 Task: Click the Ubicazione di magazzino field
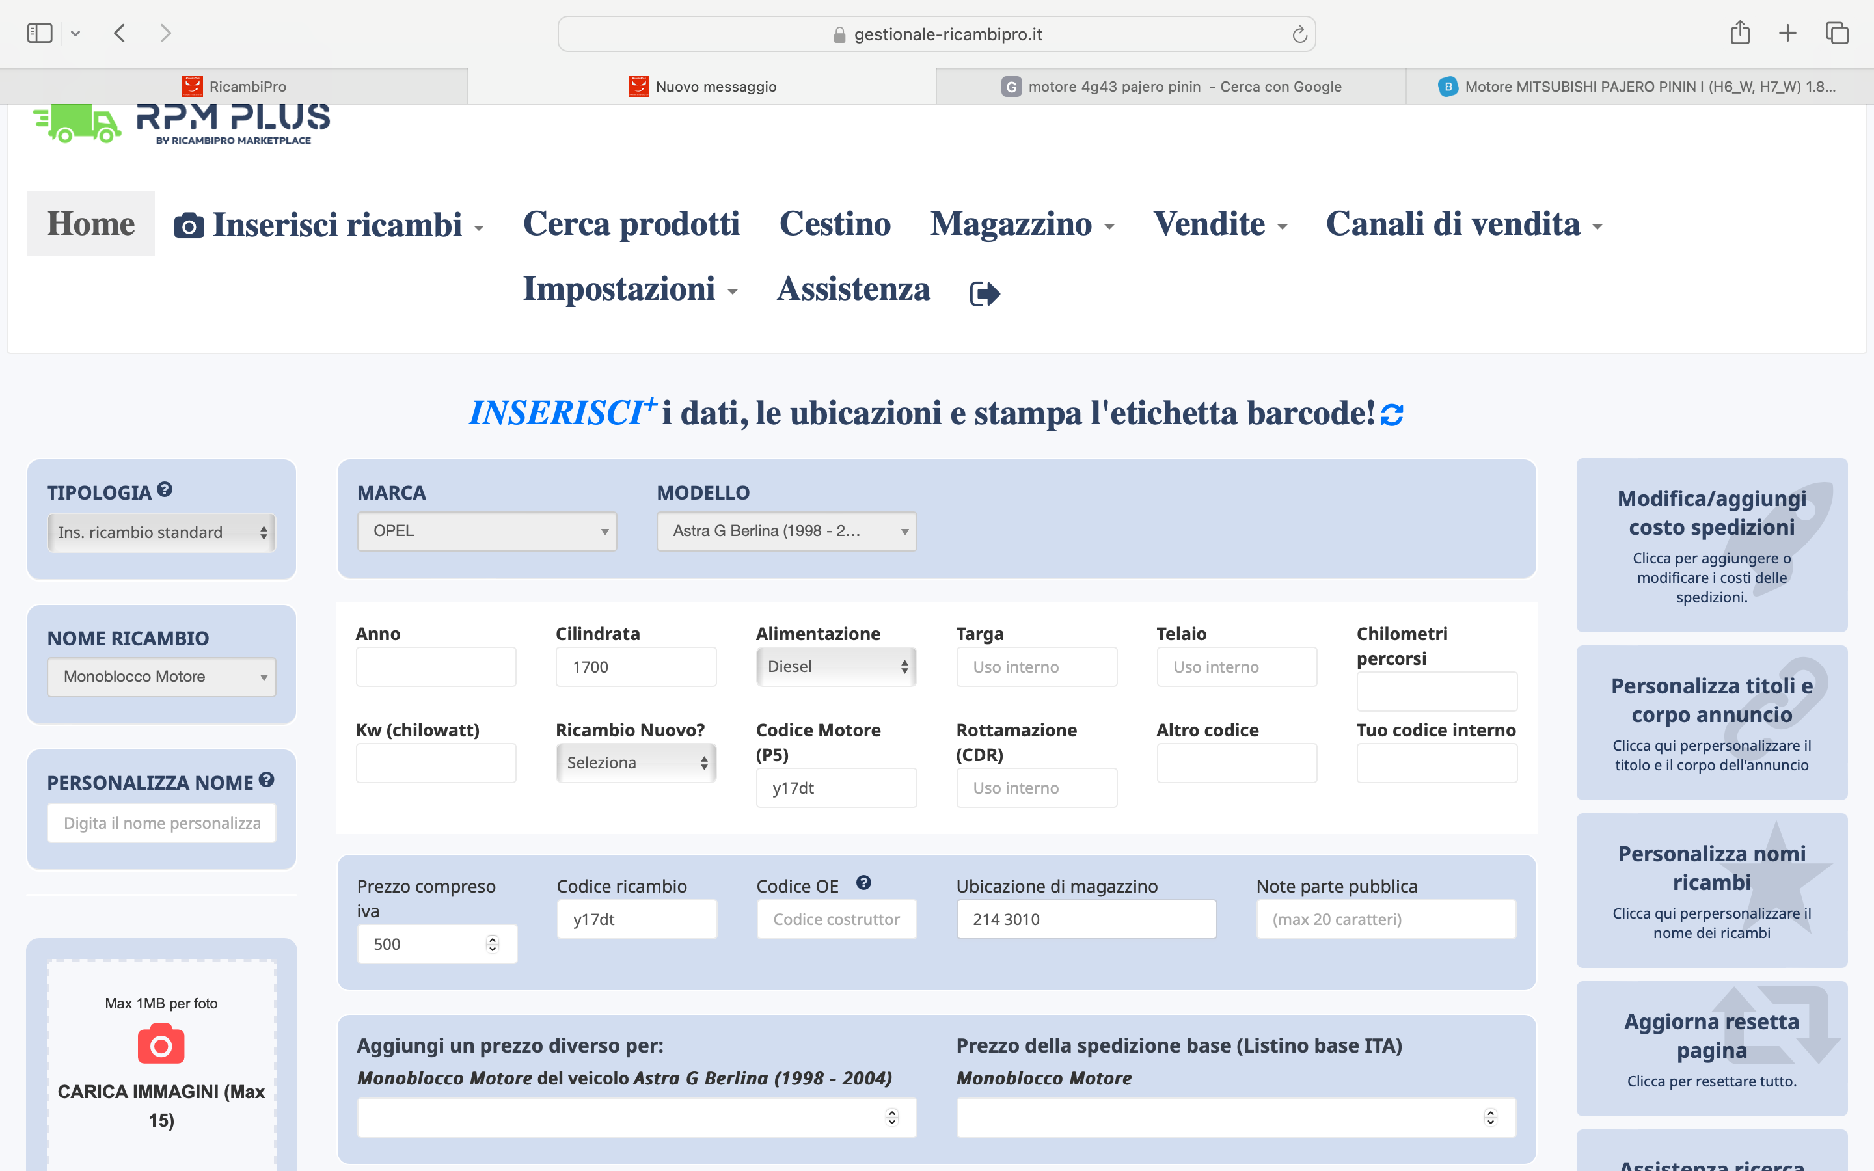tap(1087, 919)
